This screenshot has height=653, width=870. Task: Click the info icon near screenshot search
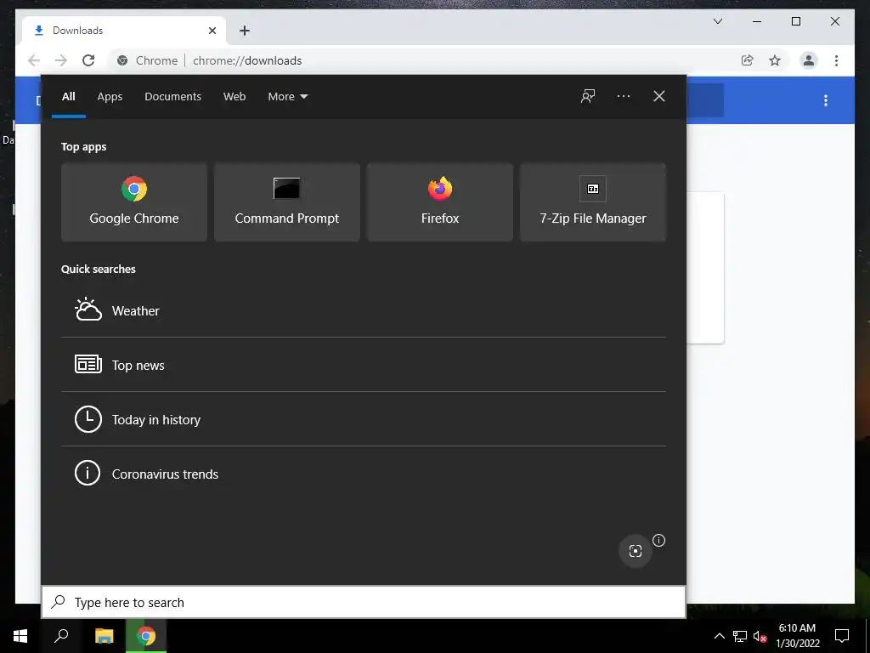tap(658, 540)
